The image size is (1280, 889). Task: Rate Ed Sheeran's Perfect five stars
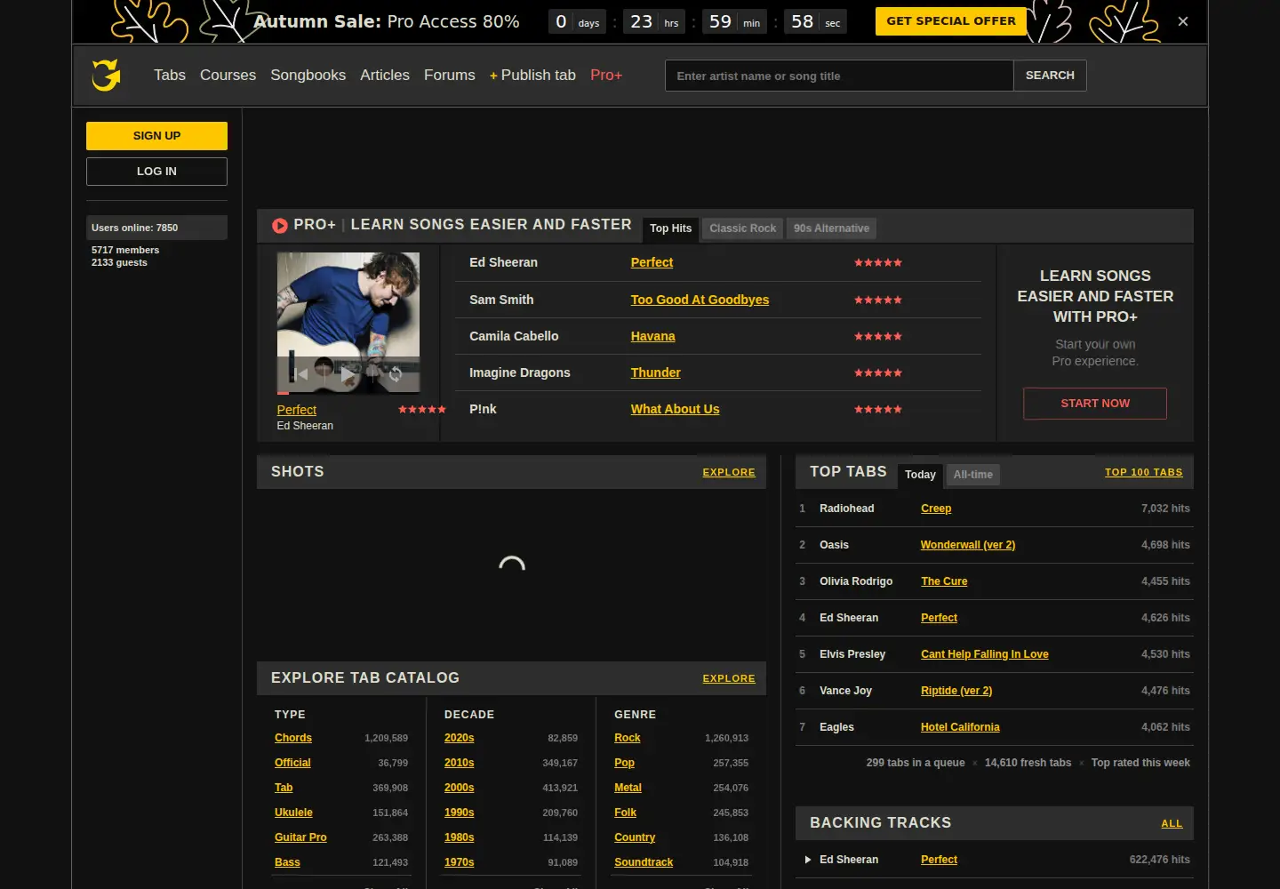tap(877, 263)
